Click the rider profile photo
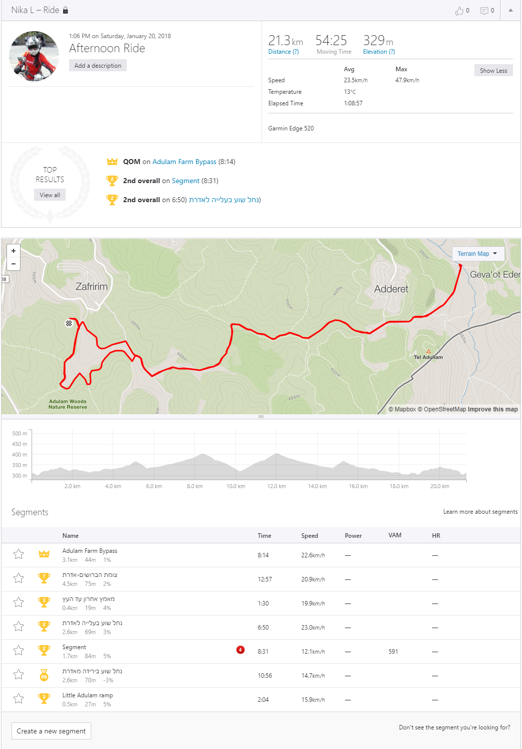This screenshot has height=749, width=522. point(34,56)
